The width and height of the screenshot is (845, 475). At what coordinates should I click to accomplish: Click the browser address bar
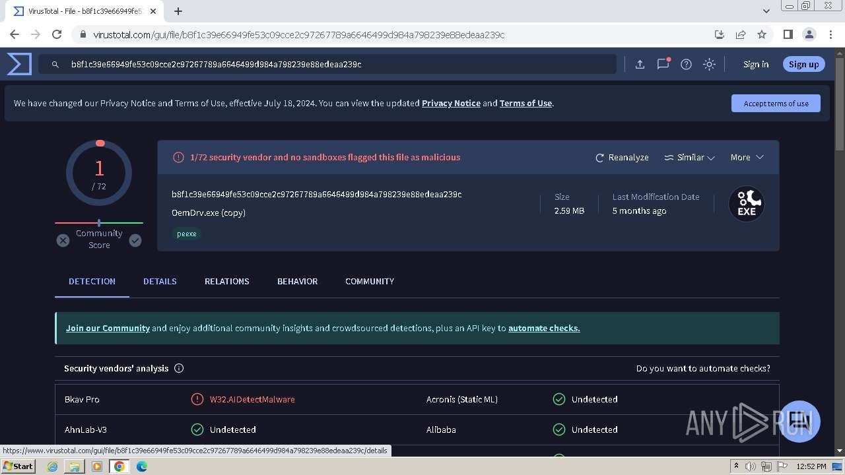(x=396, y=34)
